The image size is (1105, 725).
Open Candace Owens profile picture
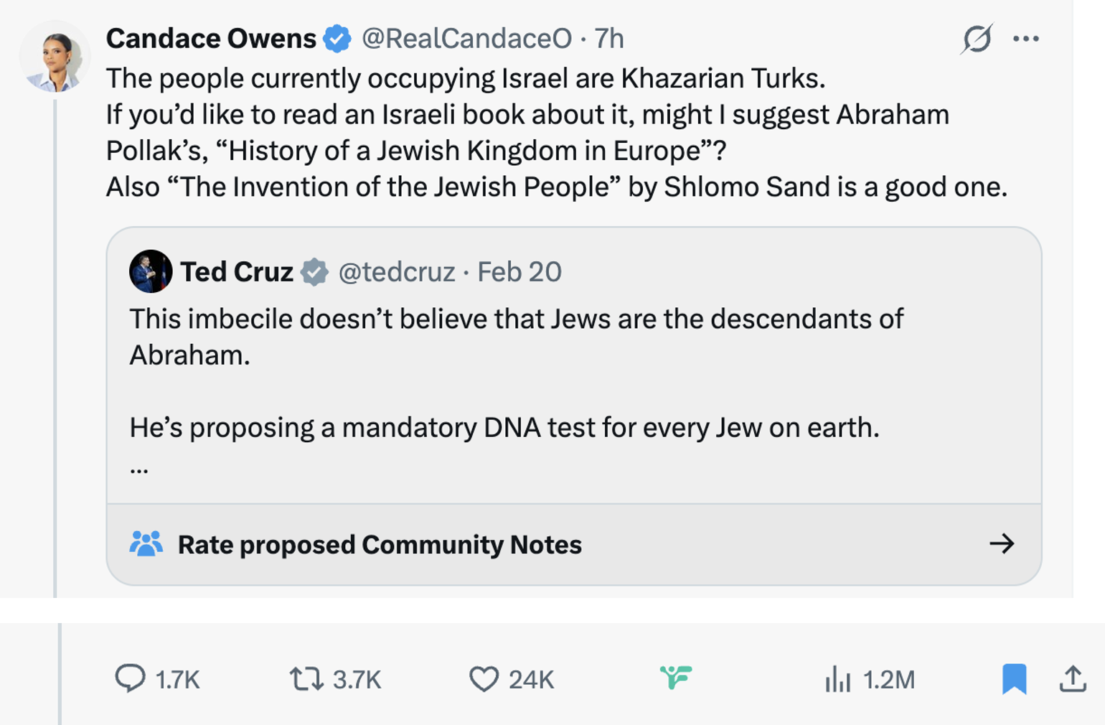55,57
